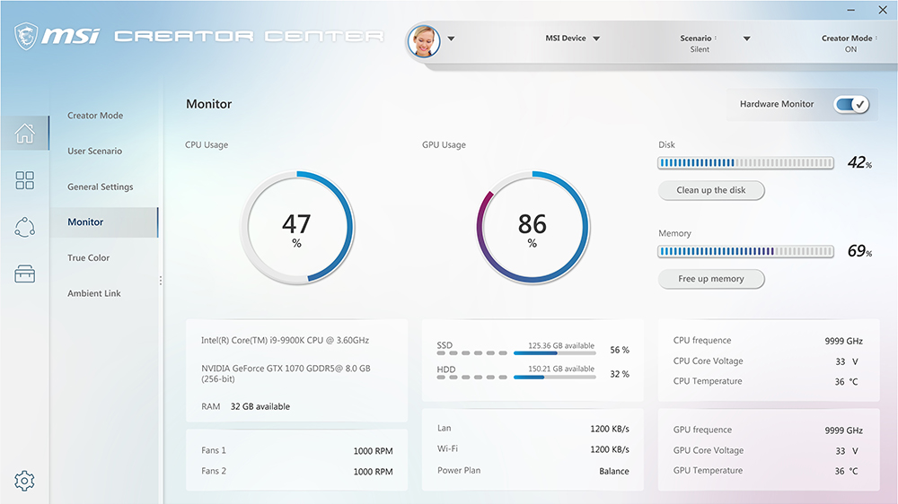Viewport: 898px width, 504px height.
Task: Click the RAM 32 GB available text
Action: click(x=246, y=407)
